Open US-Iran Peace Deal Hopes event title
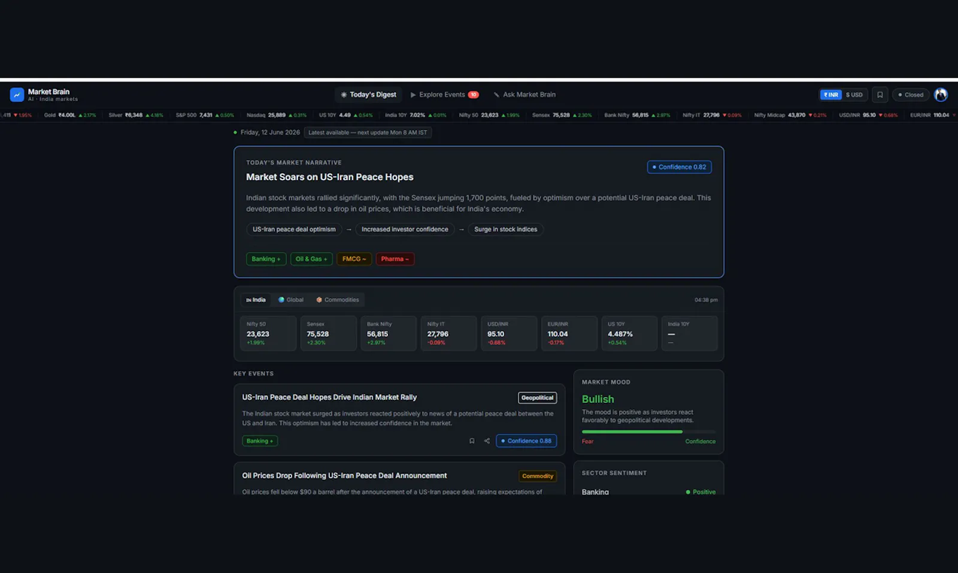958x573 pixels. 329,397
